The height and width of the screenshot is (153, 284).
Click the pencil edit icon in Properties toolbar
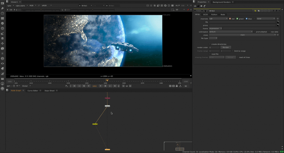pyautogui.click(x=204, y=6)
